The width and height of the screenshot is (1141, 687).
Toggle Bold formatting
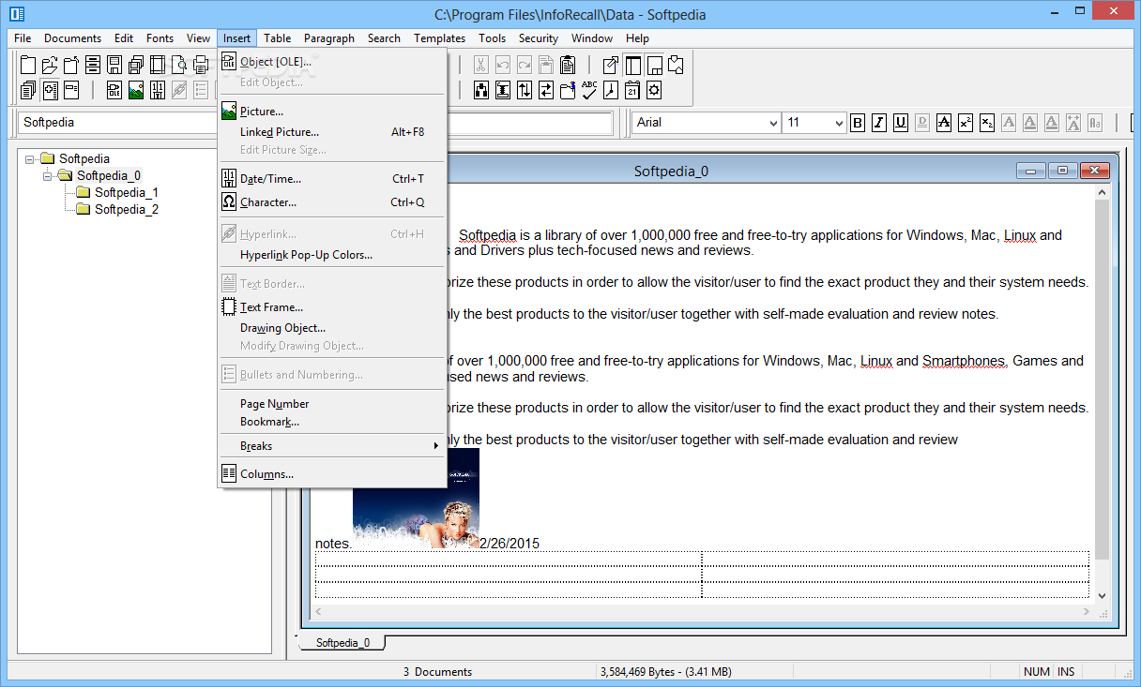(857, 123)
